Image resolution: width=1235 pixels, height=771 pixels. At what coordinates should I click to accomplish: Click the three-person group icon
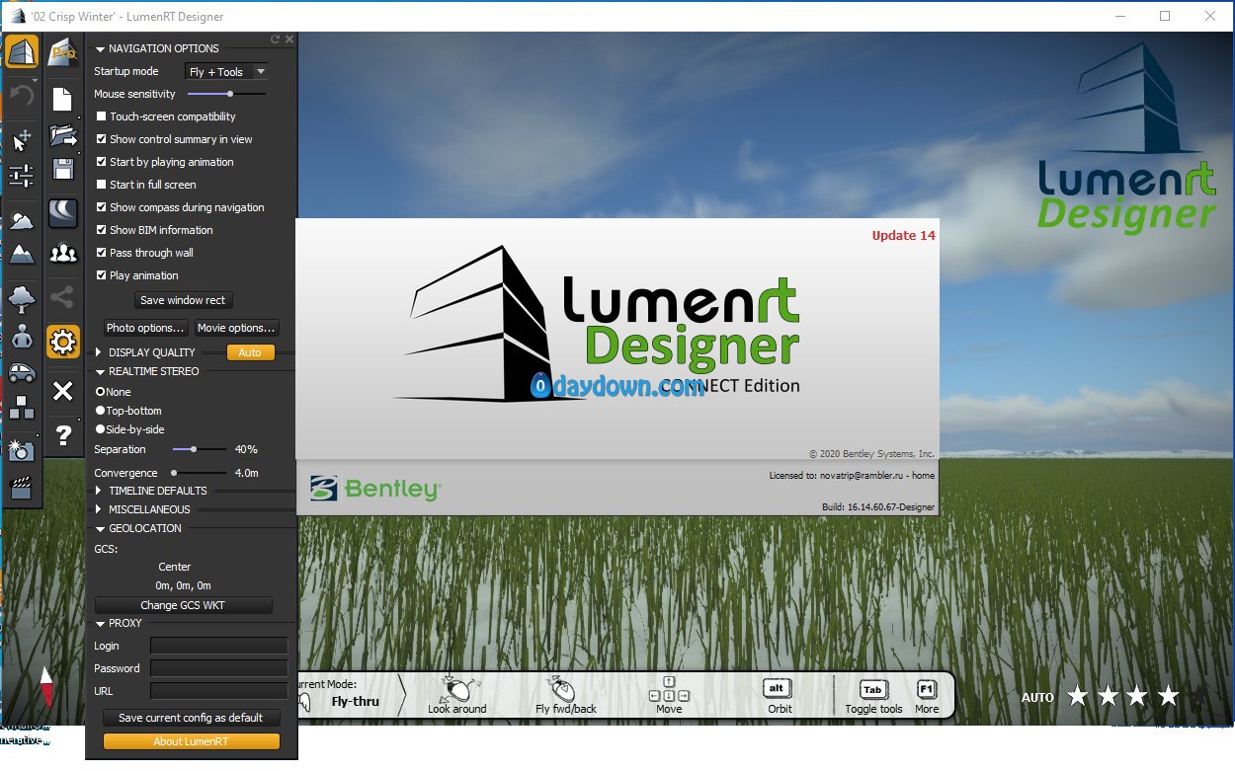[63, 254]
